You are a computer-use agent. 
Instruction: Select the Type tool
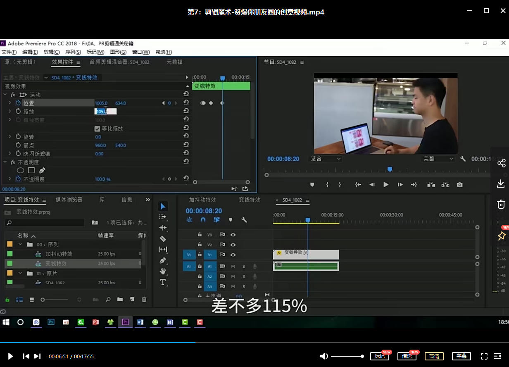click(163, 282)
